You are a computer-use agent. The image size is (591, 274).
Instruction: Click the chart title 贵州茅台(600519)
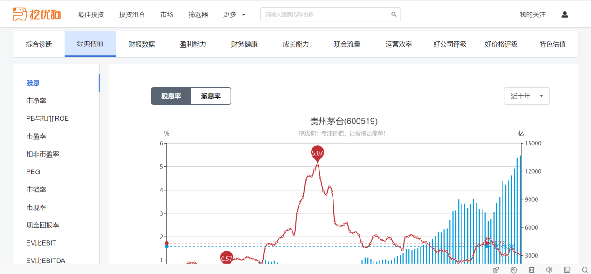[x=344, y=121]
